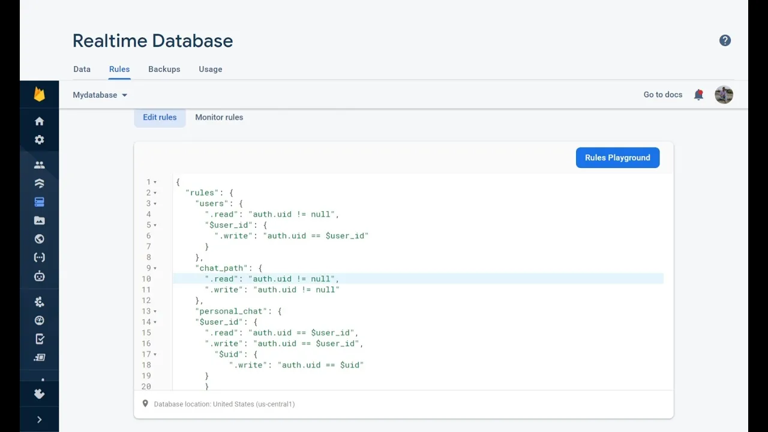Open notifications bell icon
The image size is (768, 432).
point(698,95)
